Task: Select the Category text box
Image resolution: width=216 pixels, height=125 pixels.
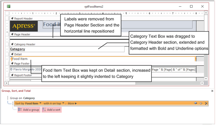Action: pyautogui.click(x=67, y=49)
